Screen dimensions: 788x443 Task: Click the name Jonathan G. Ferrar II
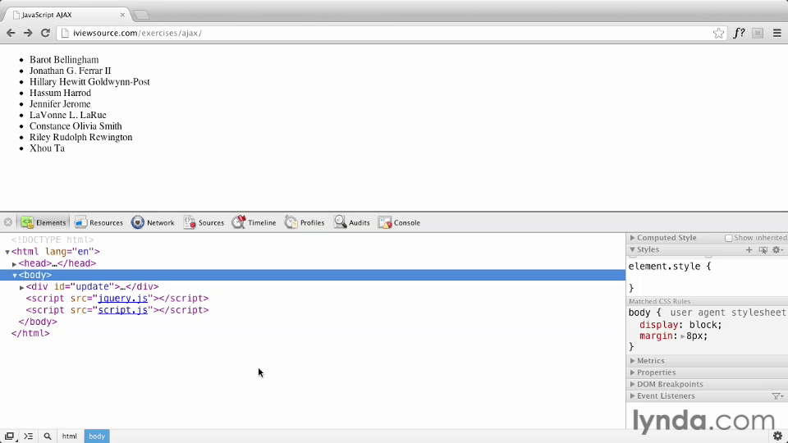tap(70, 71)
